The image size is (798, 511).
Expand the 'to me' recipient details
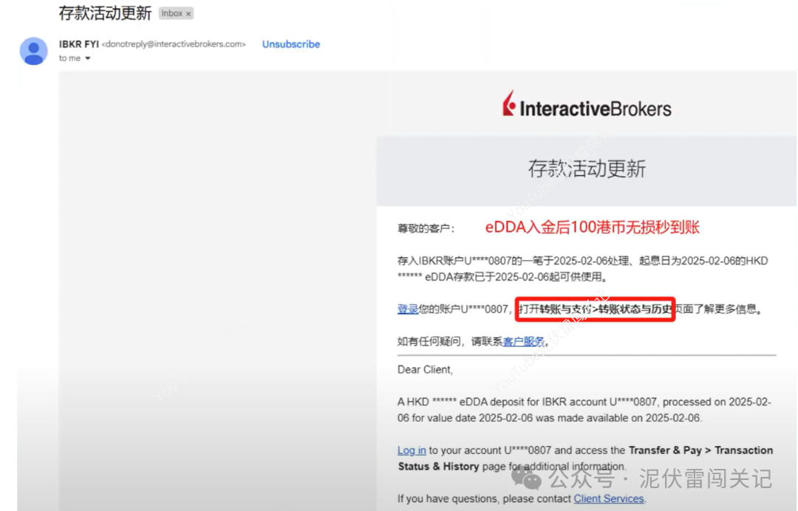[67, 58]
